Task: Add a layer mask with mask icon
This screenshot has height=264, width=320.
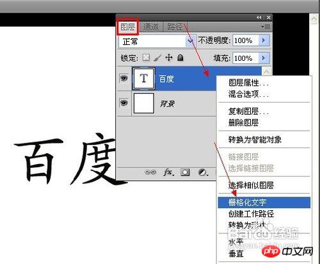Action: click(x=185, y=172)
